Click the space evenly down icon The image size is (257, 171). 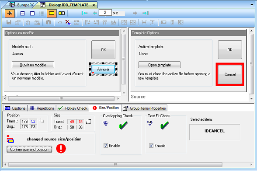(153, 22)
